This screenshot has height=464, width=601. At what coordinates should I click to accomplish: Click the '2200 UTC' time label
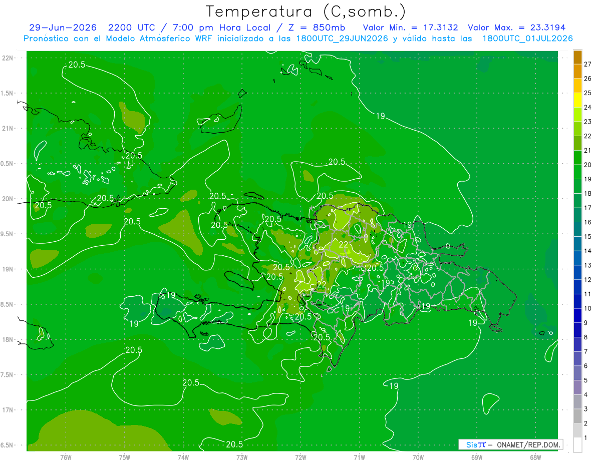[132, 28]
